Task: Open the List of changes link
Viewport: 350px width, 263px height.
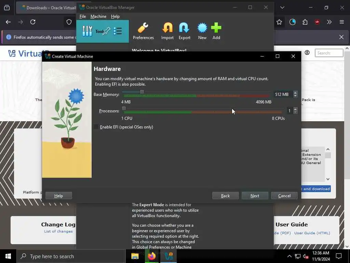Action: click(x=58, y=231)
